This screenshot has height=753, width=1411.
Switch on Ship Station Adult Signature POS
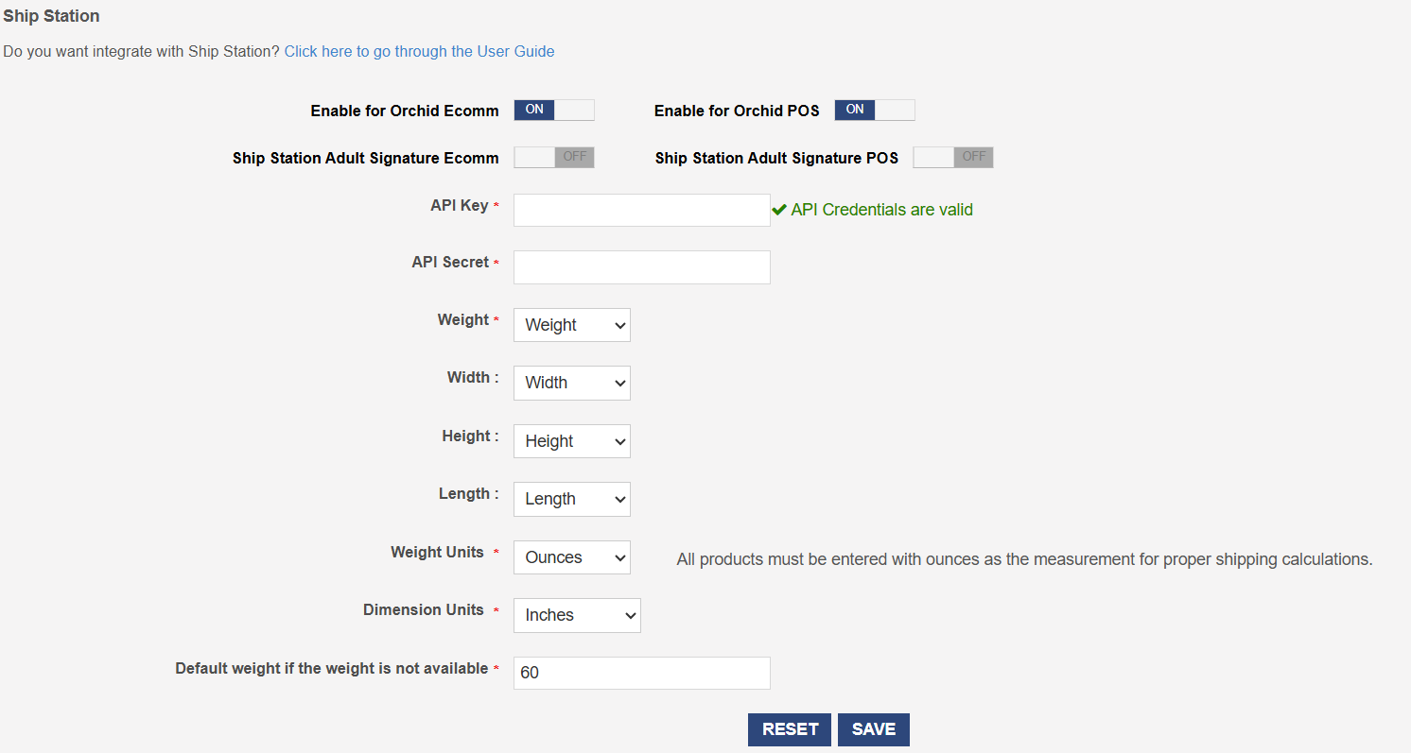952,157
